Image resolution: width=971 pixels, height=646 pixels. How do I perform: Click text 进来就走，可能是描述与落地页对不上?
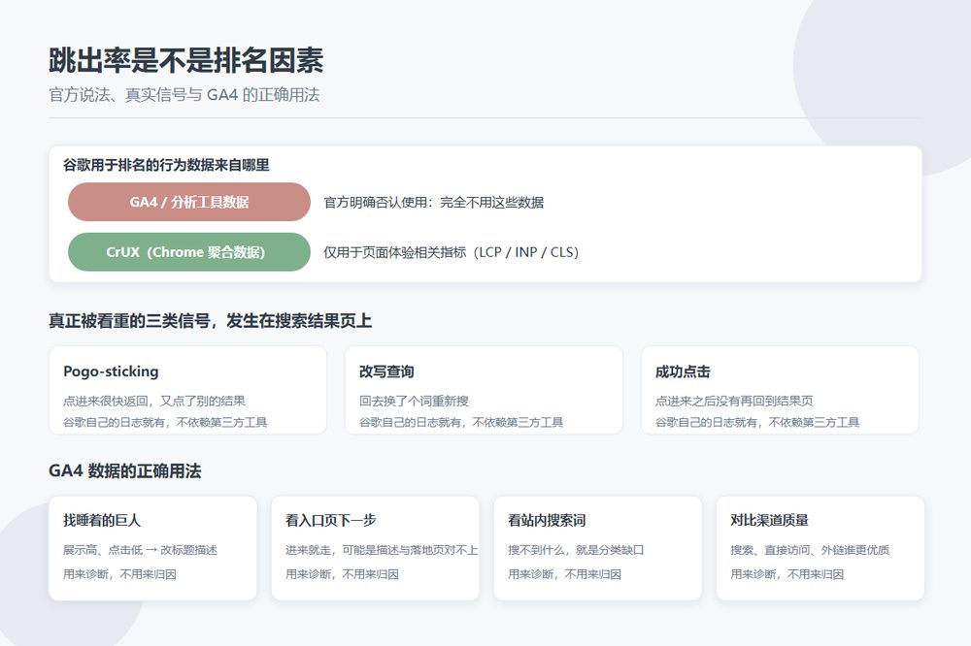[x=382, y=550]
